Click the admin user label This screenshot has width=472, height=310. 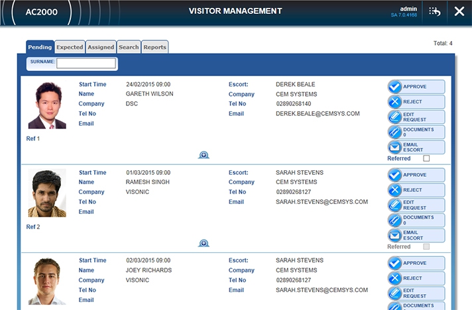point(408,9)
